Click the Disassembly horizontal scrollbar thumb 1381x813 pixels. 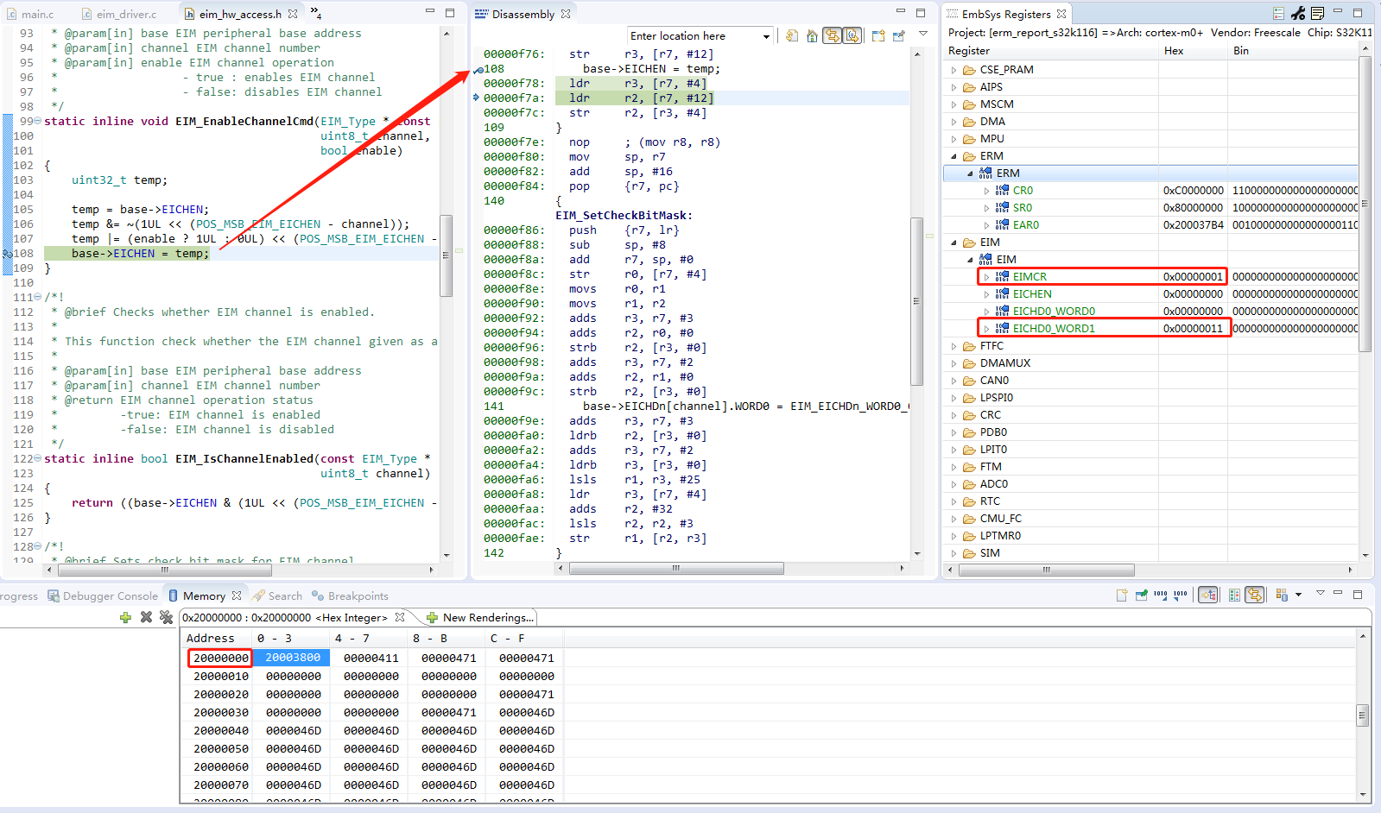(676, 569)
